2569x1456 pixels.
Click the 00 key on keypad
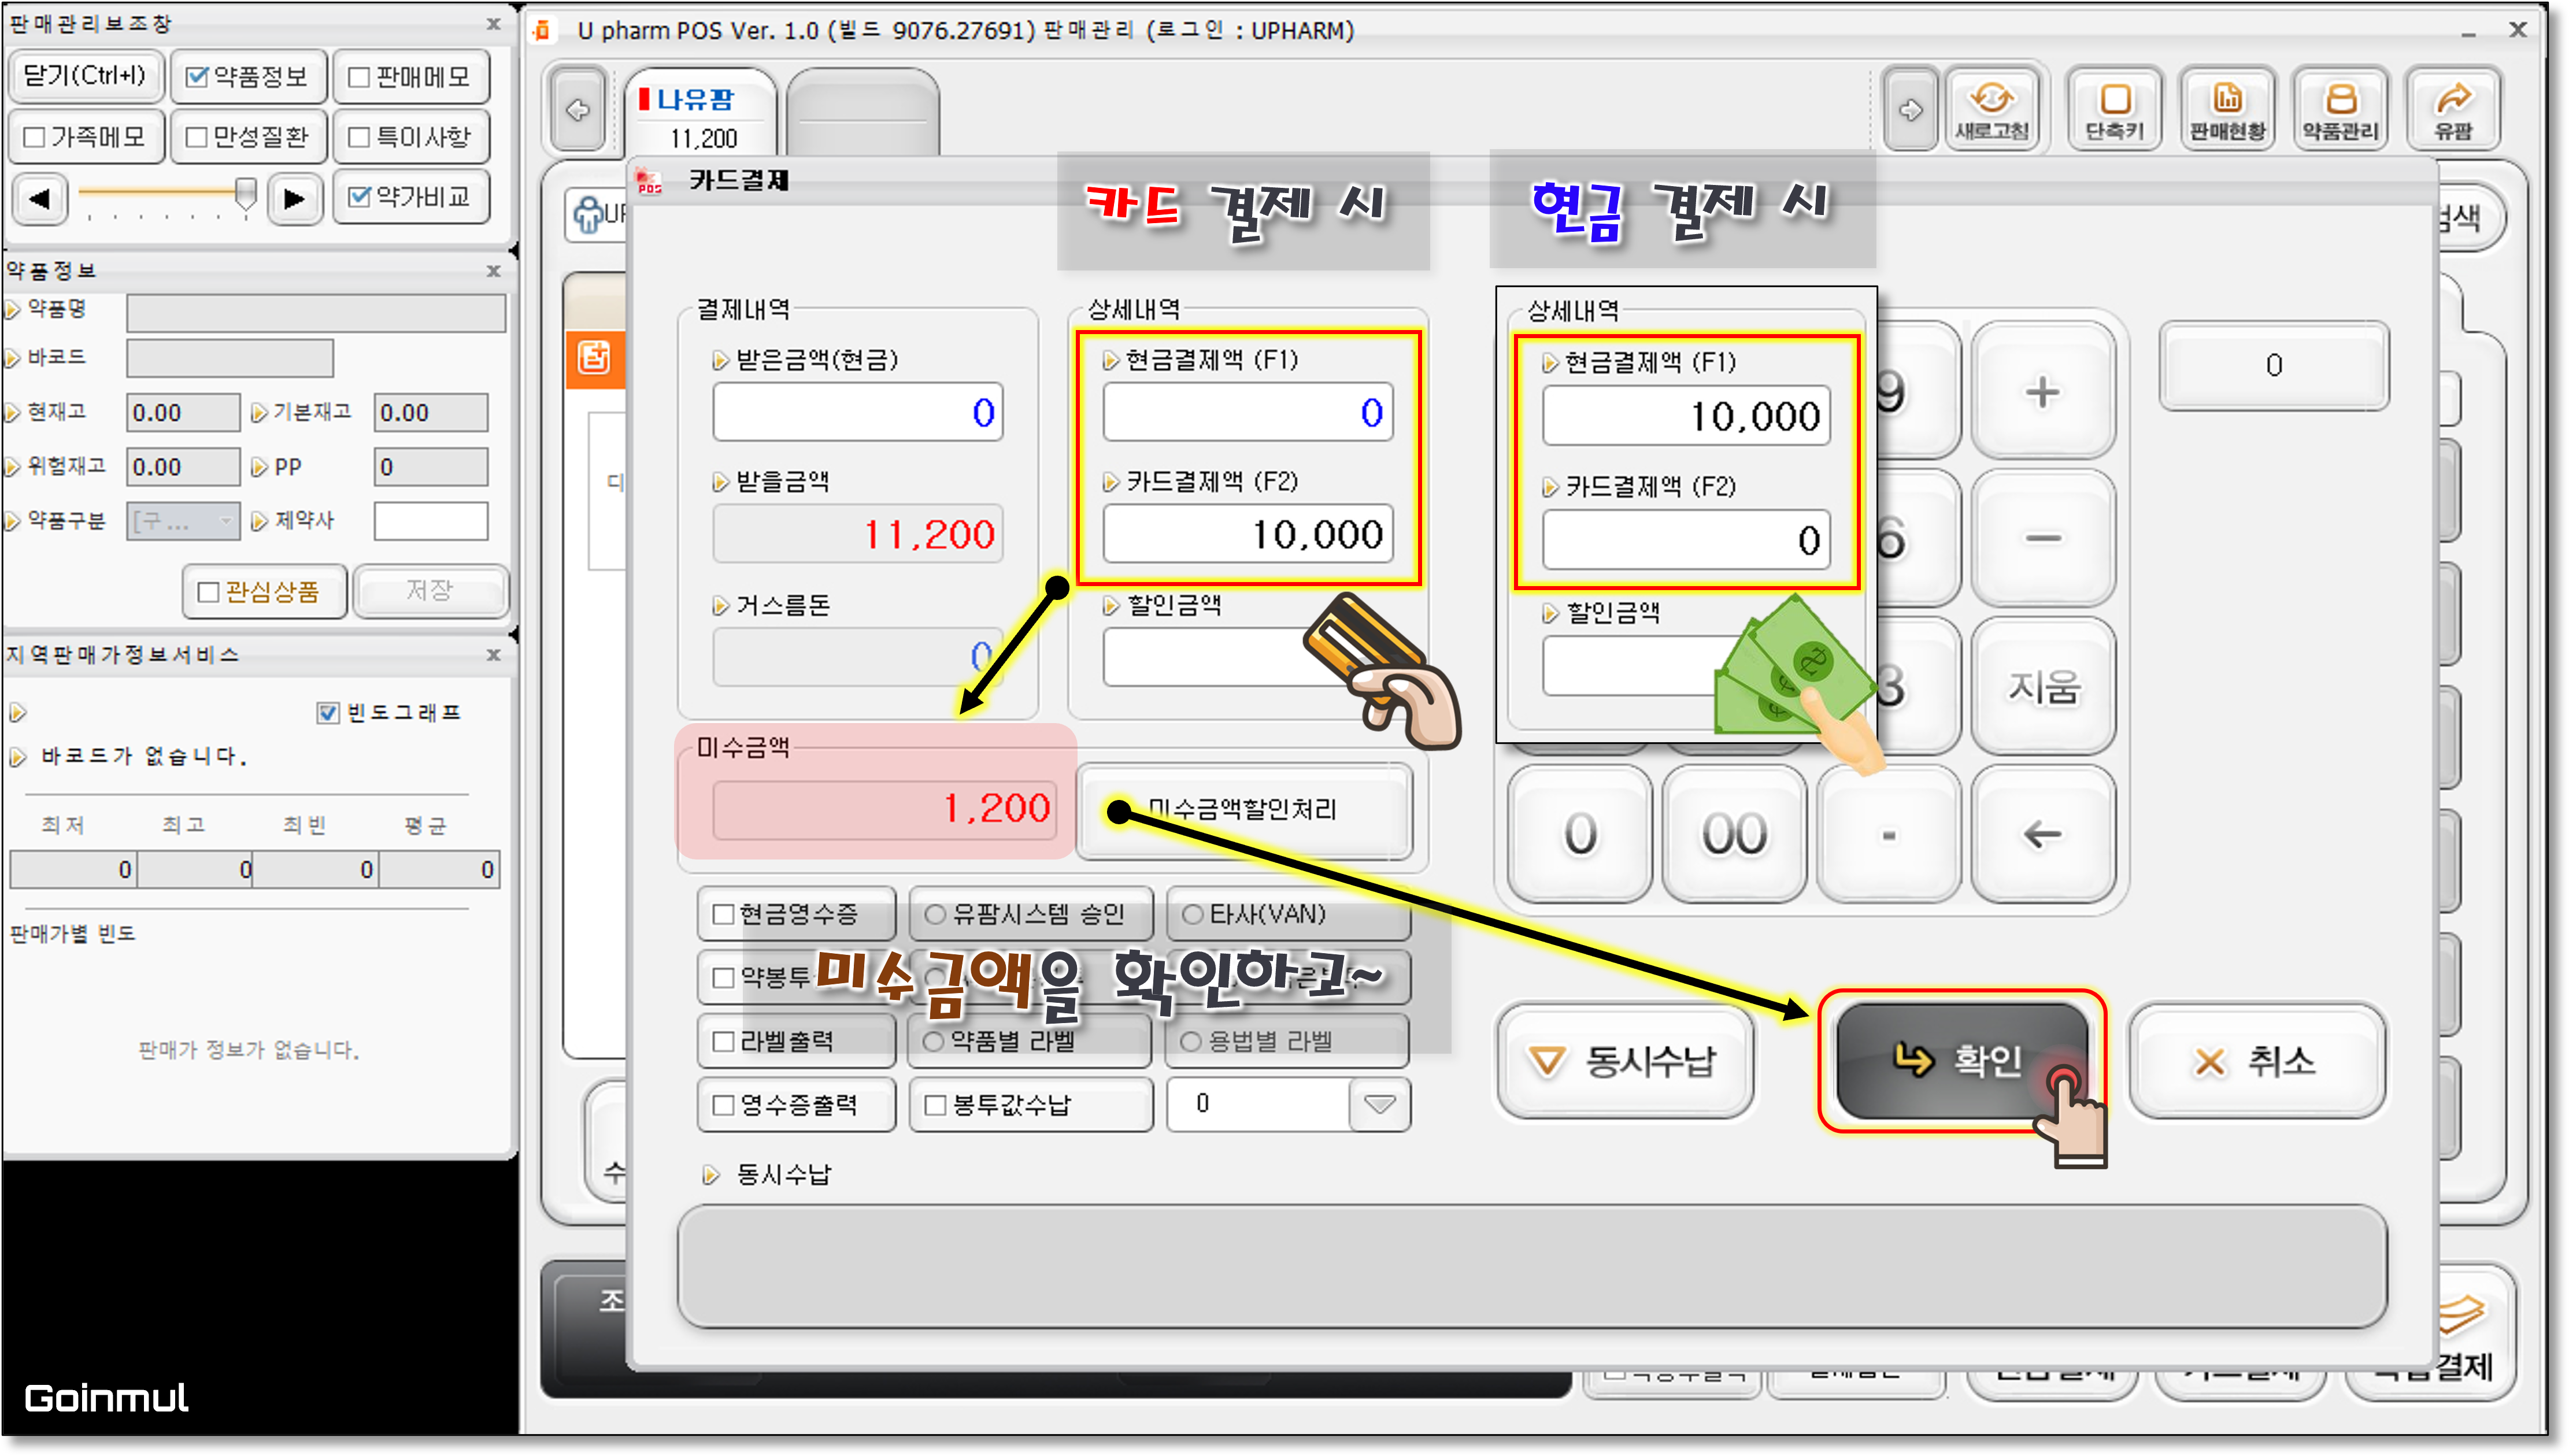pyautogui.click(x=1734, y=834)
